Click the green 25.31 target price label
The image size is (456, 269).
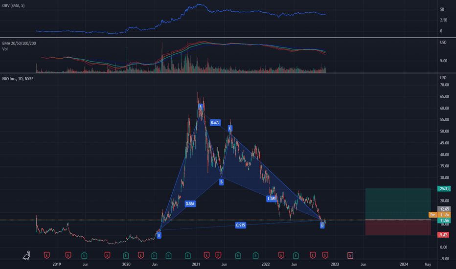pyautogui.click(x=444, y=189)
